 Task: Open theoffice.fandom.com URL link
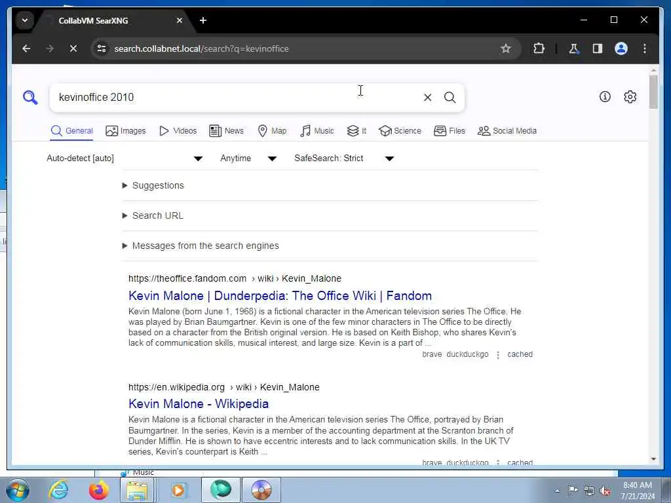coord(235,278)
